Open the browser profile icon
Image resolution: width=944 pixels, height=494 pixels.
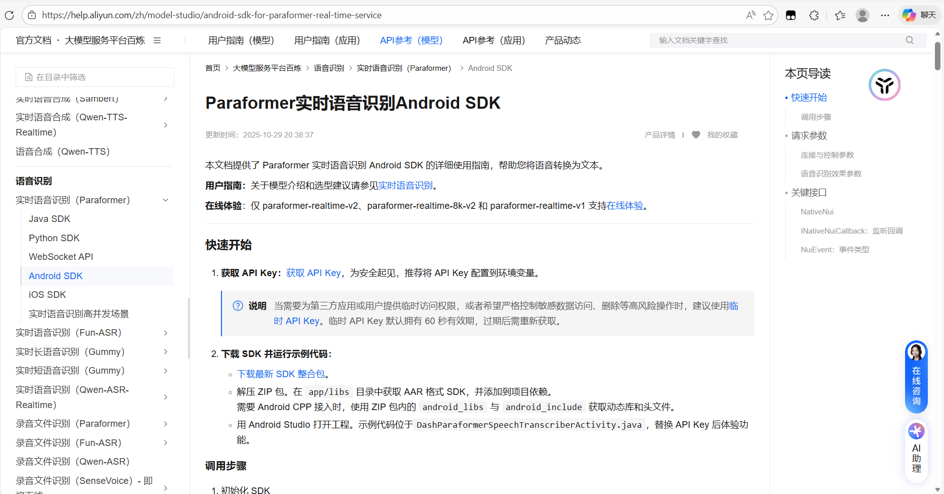tap(862, 15)
